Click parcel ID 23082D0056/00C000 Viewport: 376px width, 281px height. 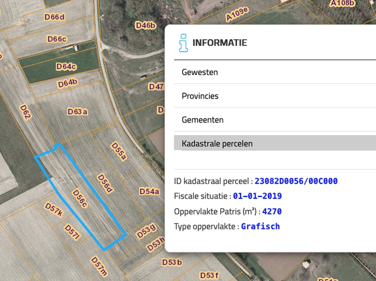(296, 181)
